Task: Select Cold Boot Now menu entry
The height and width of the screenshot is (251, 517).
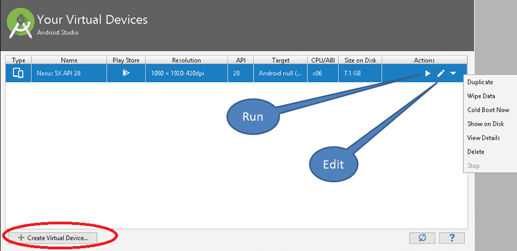Action: tap(488, 110)
